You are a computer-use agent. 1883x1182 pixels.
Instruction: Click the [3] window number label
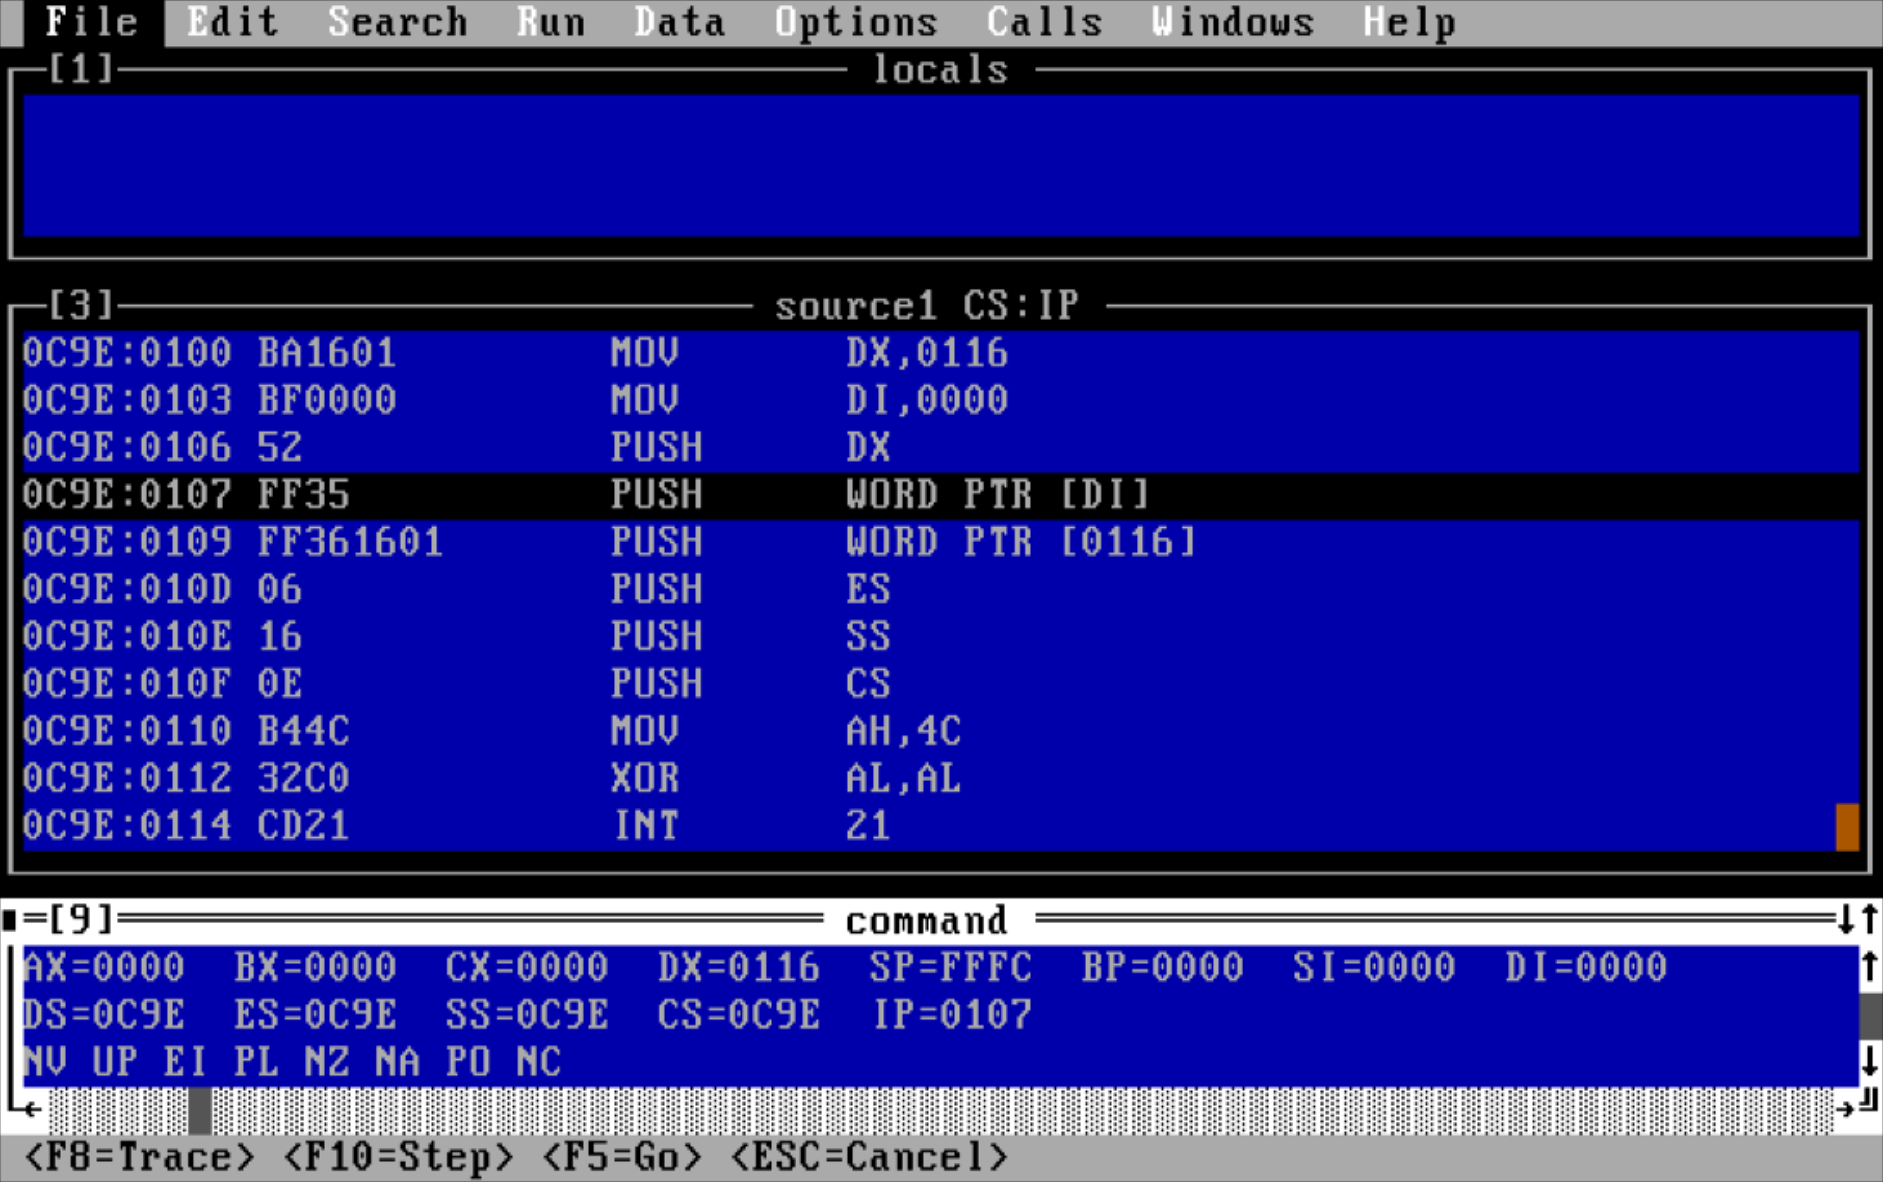(x=82, y=305)
